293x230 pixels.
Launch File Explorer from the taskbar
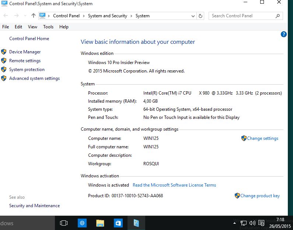pyautogui.click(x=100, y=223)
